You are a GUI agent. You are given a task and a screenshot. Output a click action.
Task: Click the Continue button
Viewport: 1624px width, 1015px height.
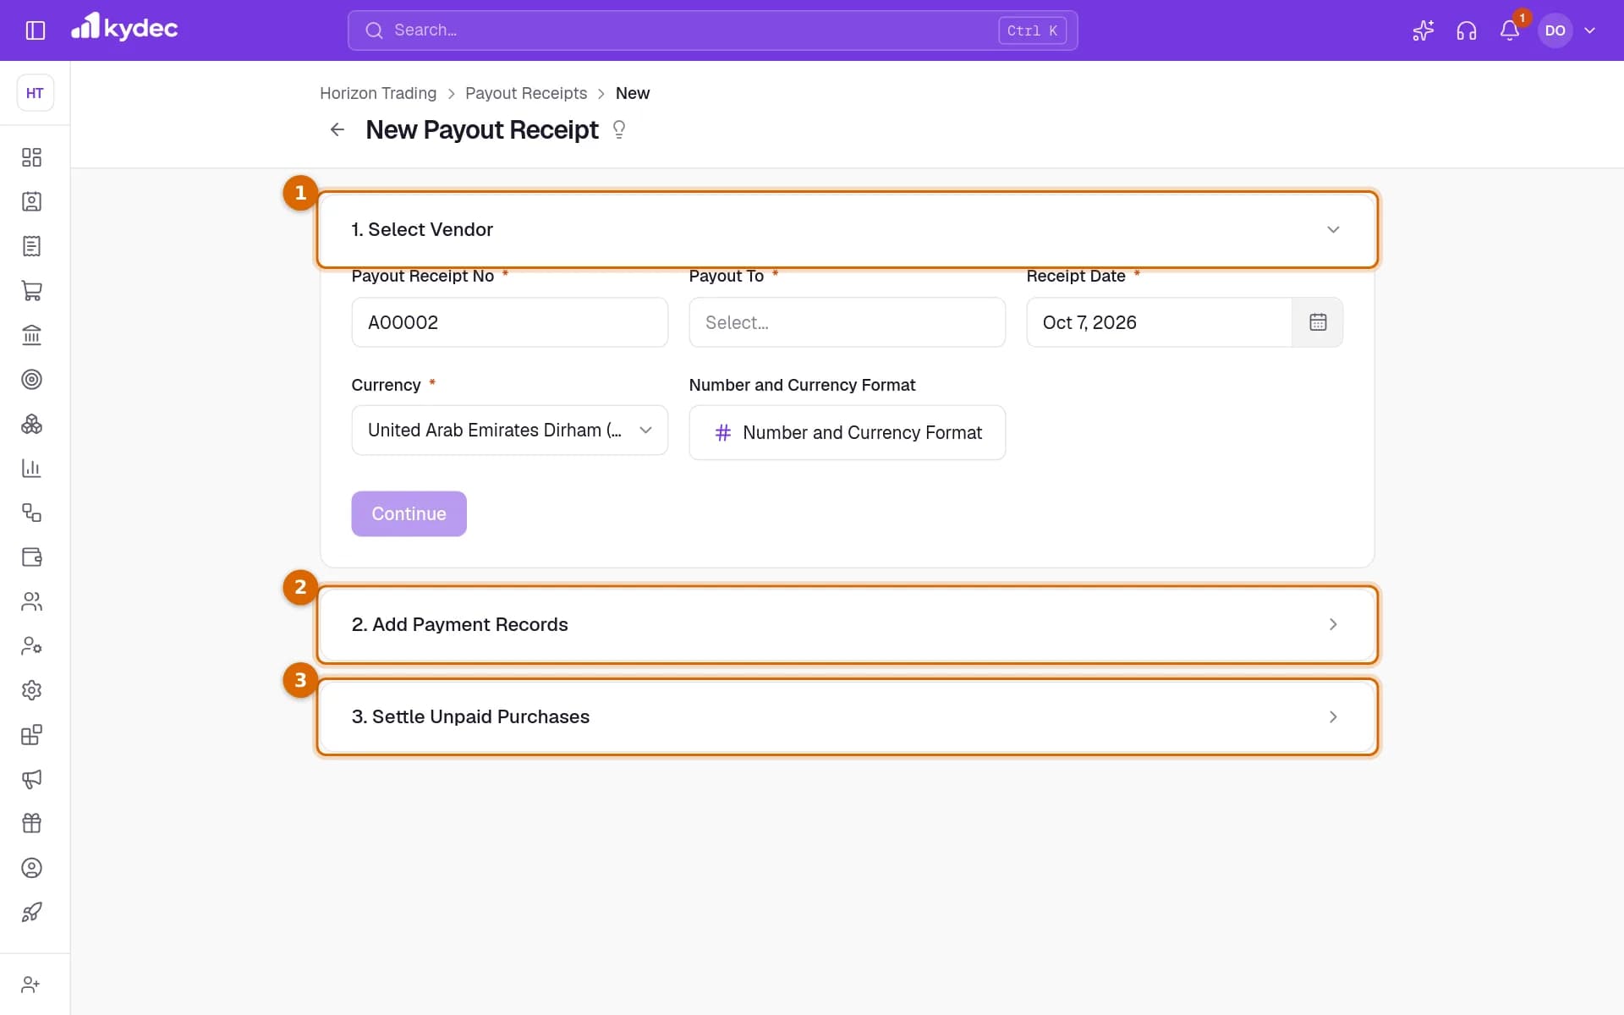coord(409,513)
